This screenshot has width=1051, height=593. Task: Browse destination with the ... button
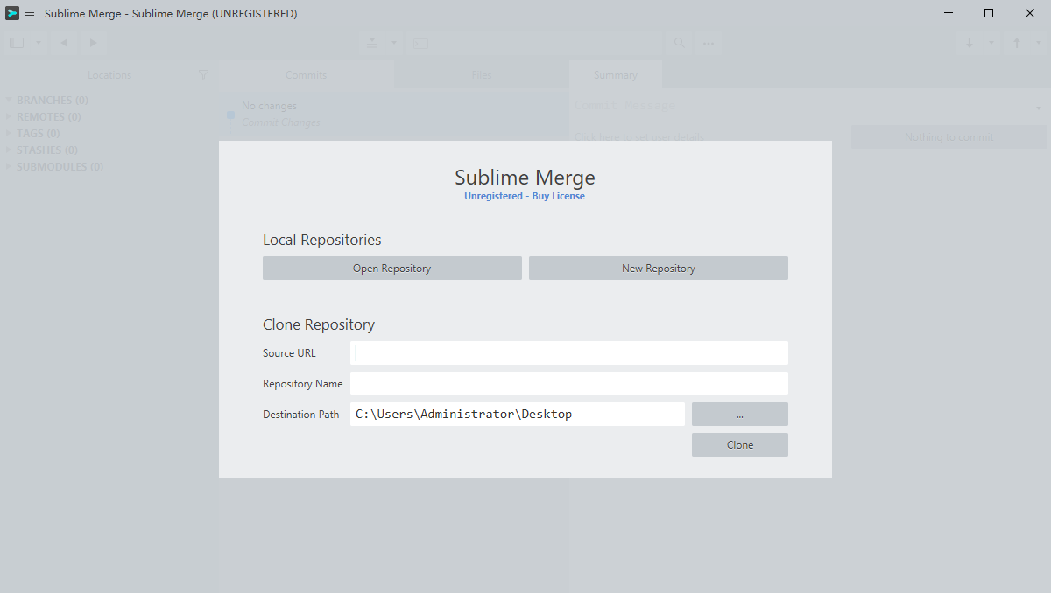740,415
